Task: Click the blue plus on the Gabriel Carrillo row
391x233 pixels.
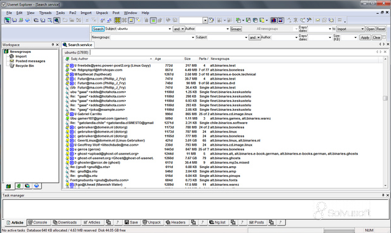Action: pyautogui.click(x=72, y=114)
